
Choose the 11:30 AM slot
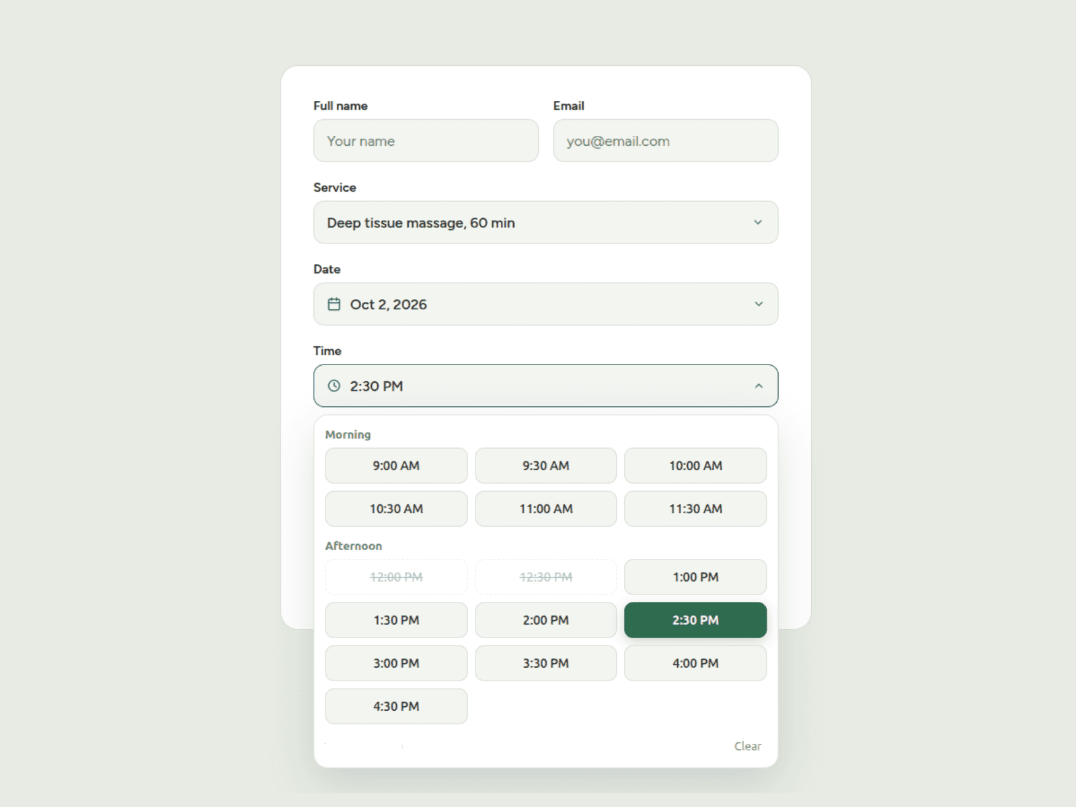pos(695,508)
